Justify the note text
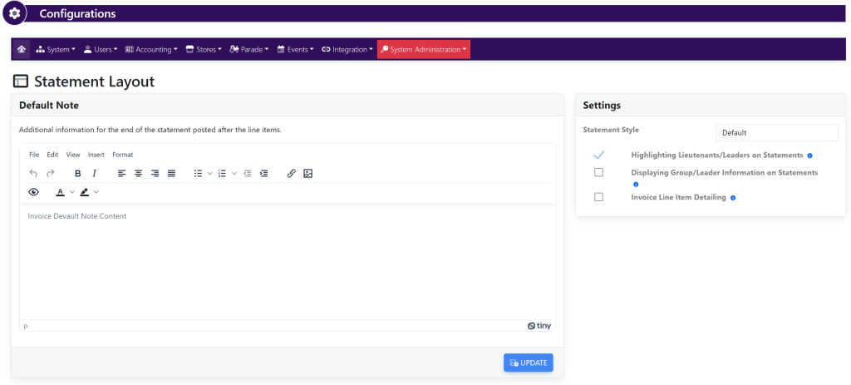Image resolution: width=851 pixels, height=385 pixels. tap(171, 173)
